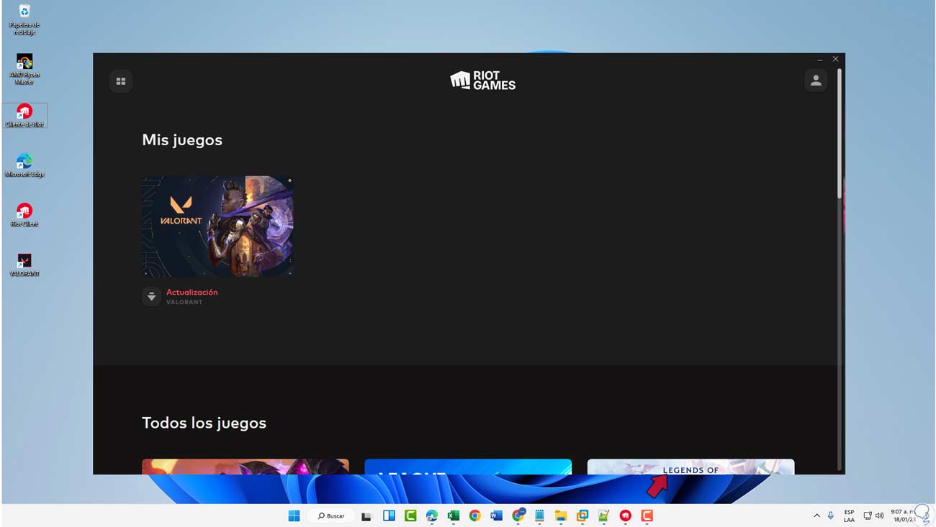Open the Windows Start menu
This screenshot has width=936, height=527.
[294, 515]
